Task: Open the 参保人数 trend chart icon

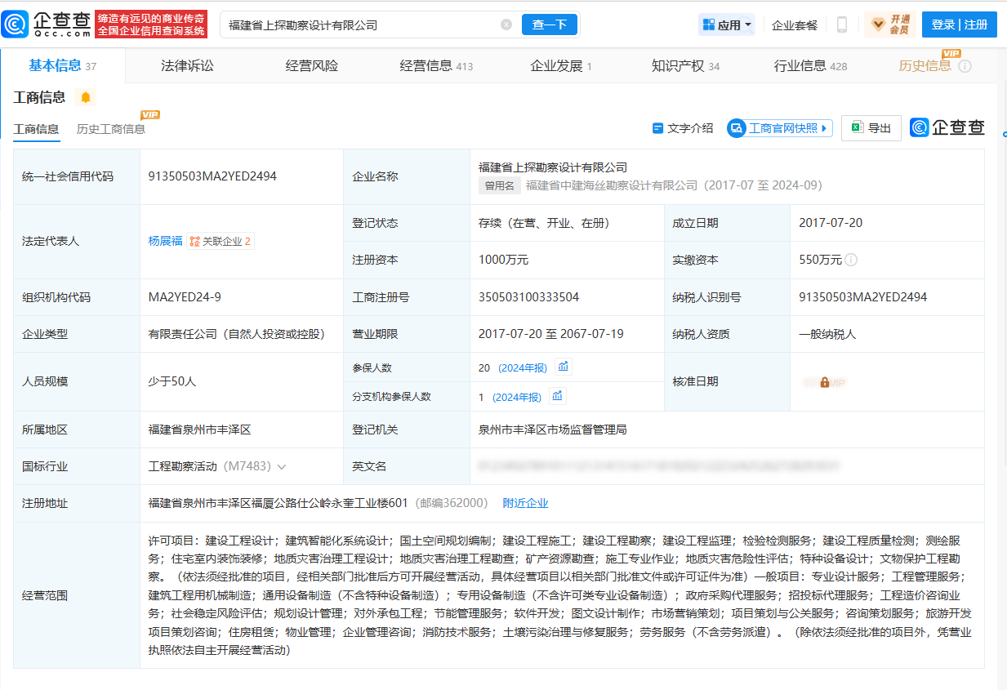Action: (x=563, y=367)
